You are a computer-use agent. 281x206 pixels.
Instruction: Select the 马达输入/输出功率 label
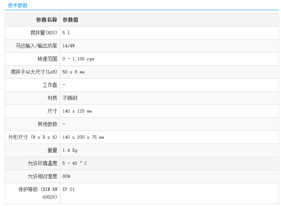(36, 46)
